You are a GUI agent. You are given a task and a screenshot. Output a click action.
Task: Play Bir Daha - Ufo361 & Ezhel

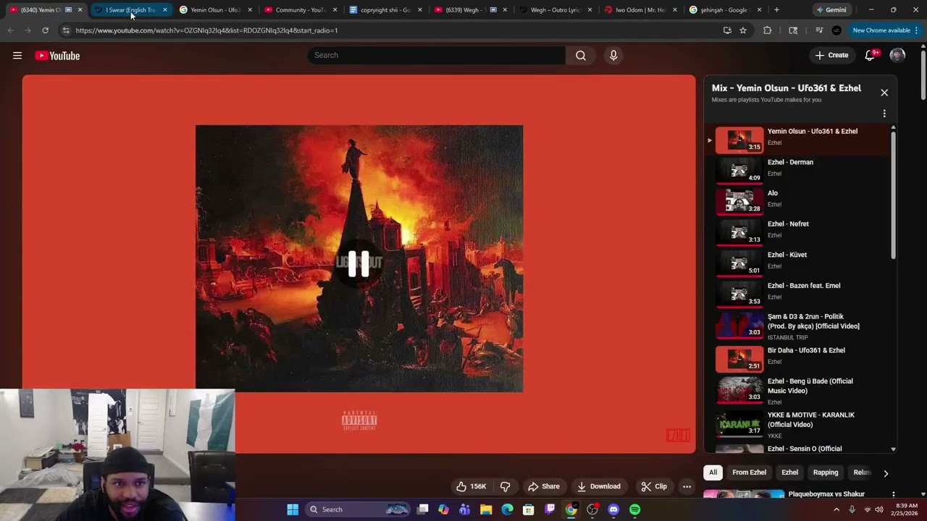797,358
